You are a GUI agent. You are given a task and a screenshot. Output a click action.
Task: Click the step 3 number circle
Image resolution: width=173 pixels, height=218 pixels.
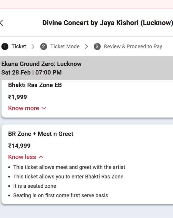click(x=97, y=46)
